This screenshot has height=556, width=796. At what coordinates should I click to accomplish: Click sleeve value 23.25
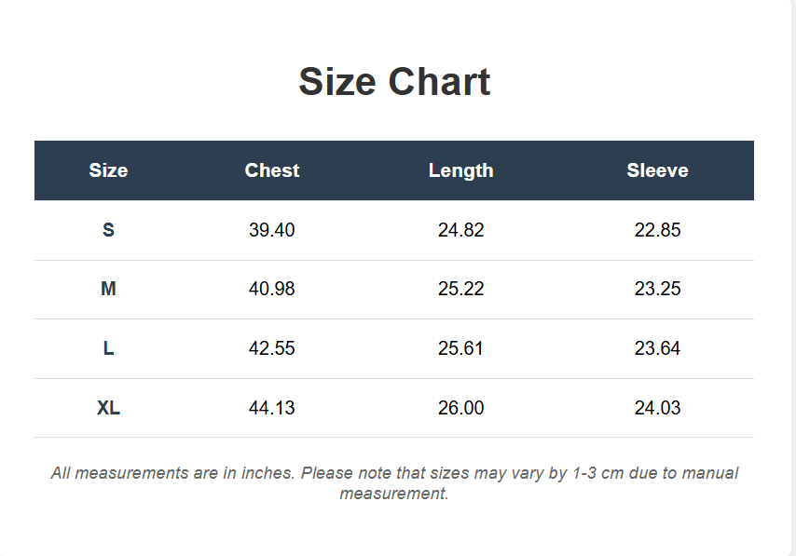pyautogui.click(x=657, y=289)
